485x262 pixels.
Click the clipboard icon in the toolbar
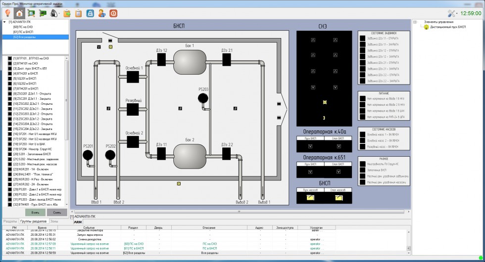coord(78,13)
